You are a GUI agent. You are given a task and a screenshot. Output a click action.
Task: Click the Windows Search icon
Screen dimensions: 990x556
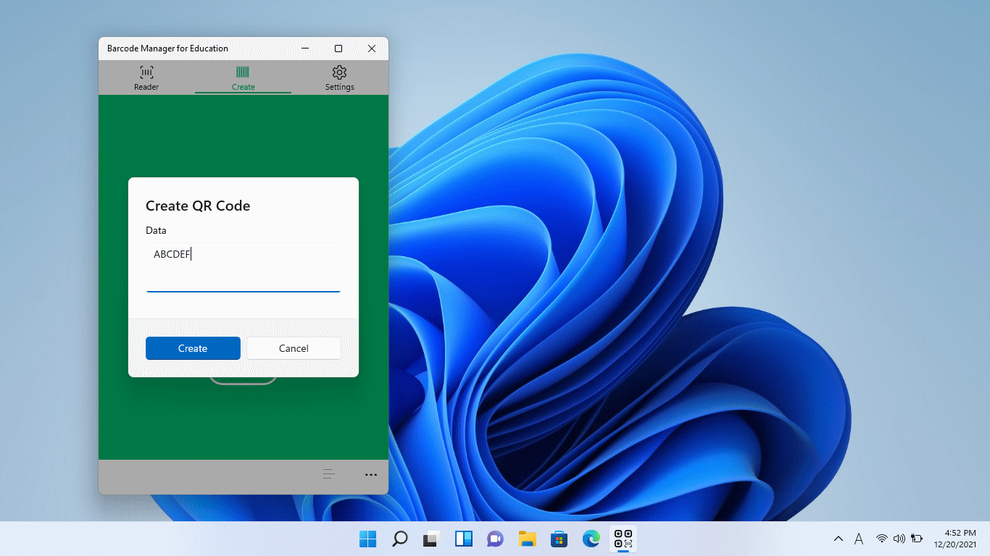point(399,539)
